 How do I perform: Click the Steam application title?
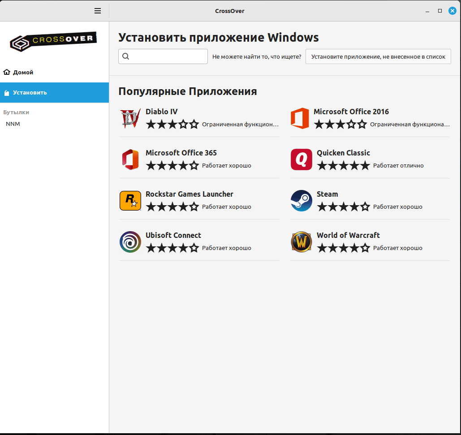click(327, 194)
